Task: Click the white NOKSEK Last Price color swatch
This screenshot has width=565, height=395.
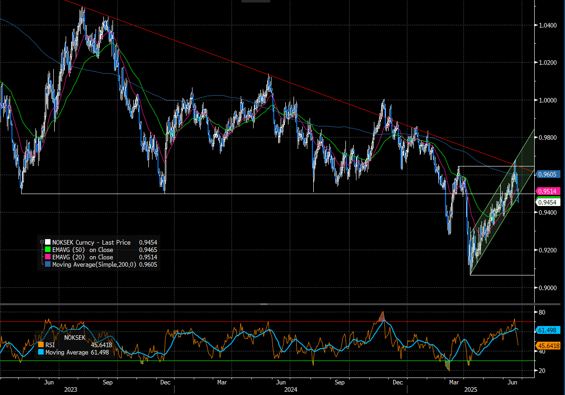Action: (x=48, y=242)
